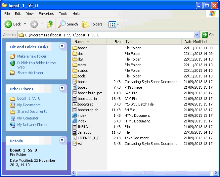Click the Forward arrow button
This screenshot has width=220, height=177.
(34, 24)
